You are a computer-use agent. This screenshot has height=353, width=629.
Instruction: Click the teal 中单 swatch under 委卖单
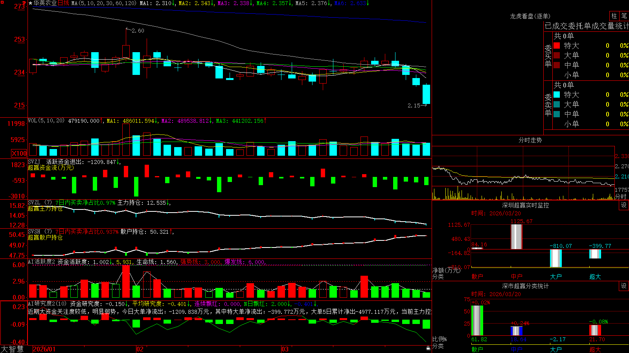557,114
